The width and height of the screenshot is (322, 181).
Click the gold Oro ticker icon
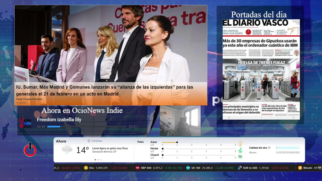(x=86, y=168)
